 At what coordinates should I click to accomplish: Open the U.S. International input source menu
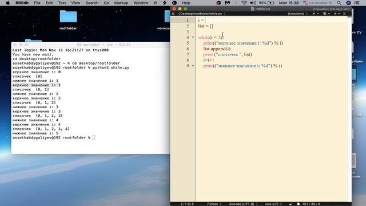click(318, 3)
